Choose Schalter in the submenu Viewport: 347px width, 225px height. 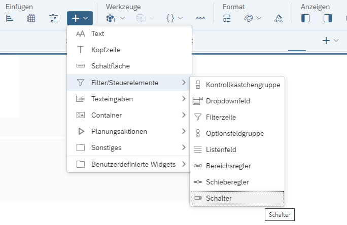coord(237,198)
